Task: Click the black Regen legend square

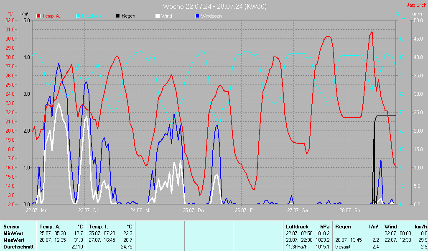Action: pyautogui.click(x=118, y=16)
